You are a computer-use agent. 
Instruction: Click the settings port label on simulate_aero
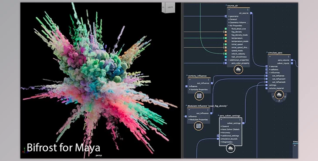pos(273,85)
